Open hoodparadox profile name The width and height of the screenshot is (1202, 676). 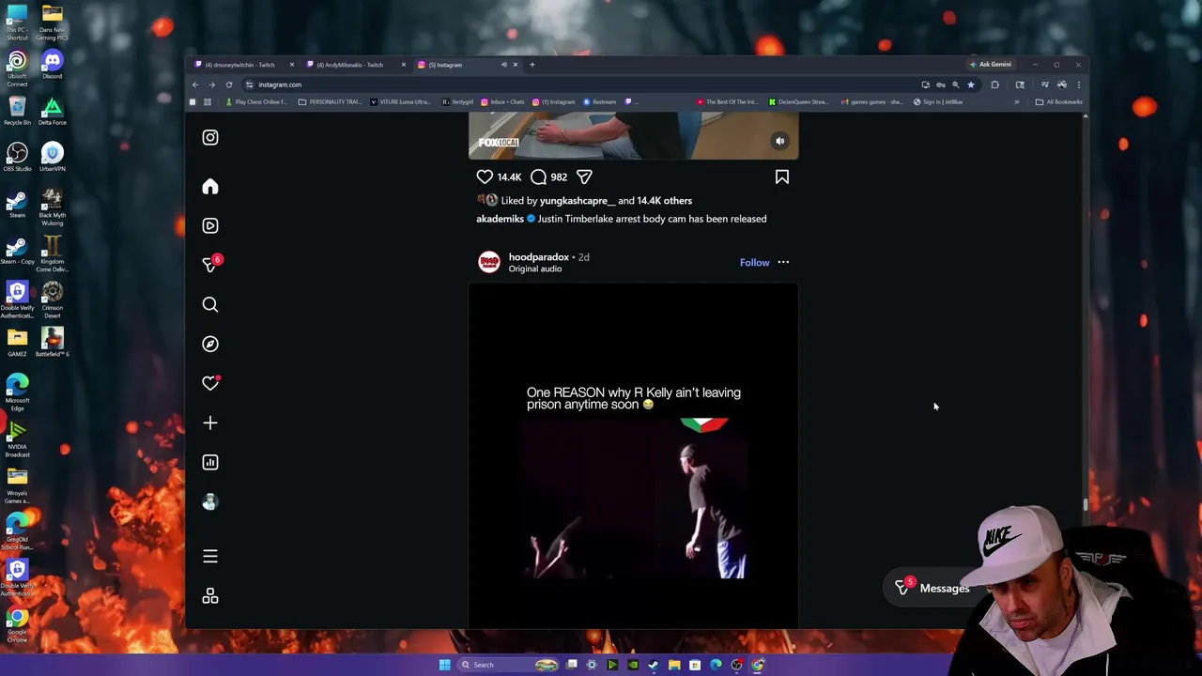coord(539,257)
